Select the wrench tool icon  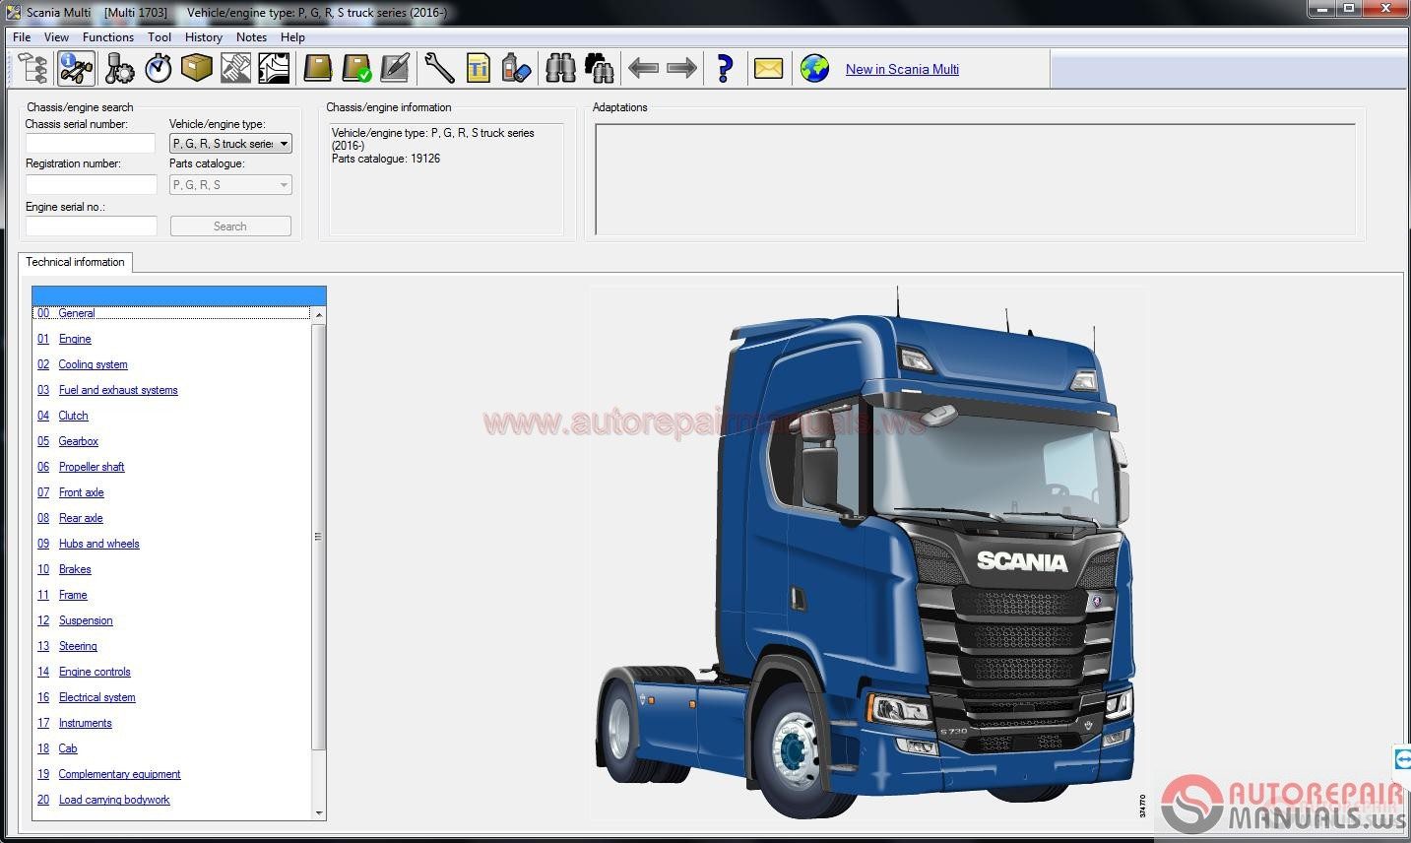pyautogui.click(x=439, y=69)
